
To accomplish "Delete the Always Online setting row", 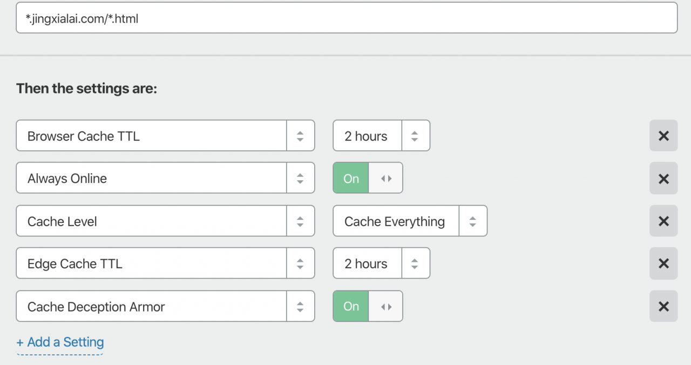I will (x=663, y=178).
